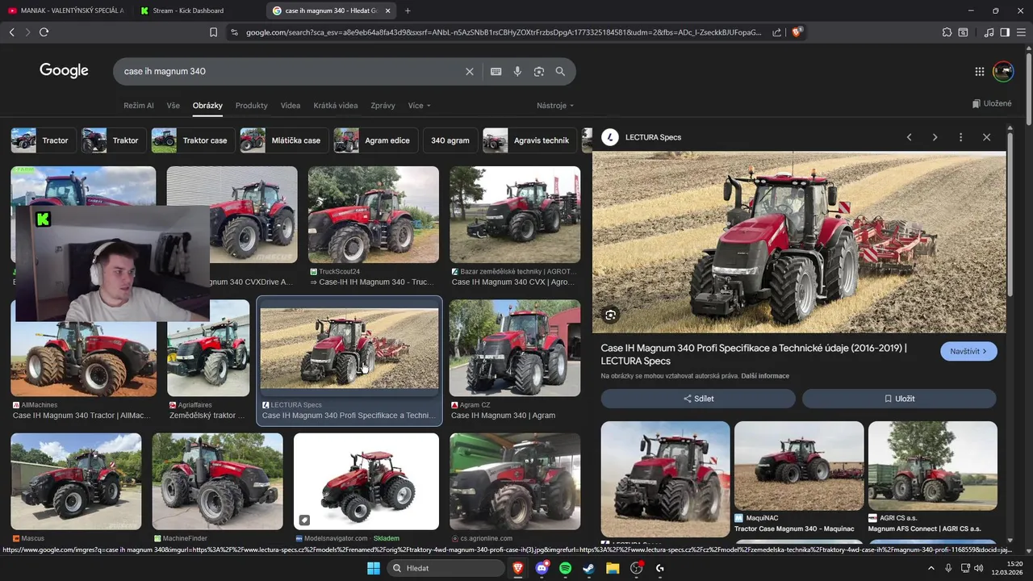Open File Explorer from the taskbar
This screenshot has height=581, width=1033.
point(613,568)
